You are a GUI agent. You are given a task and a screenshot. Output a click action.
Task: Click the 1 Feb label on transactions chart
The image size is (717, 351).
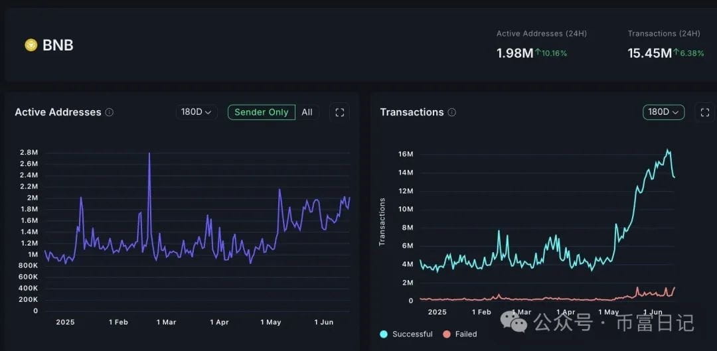(x=481, y=312)
